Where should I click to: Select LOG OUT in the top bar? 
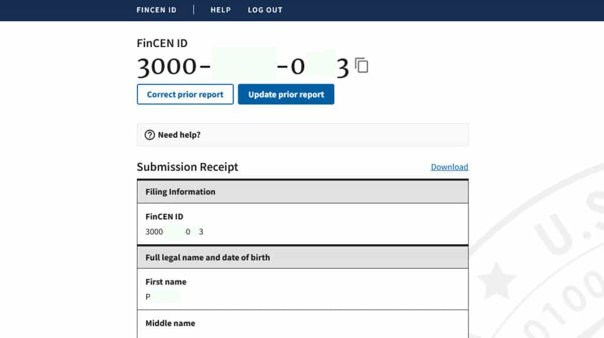pos(265,10)
